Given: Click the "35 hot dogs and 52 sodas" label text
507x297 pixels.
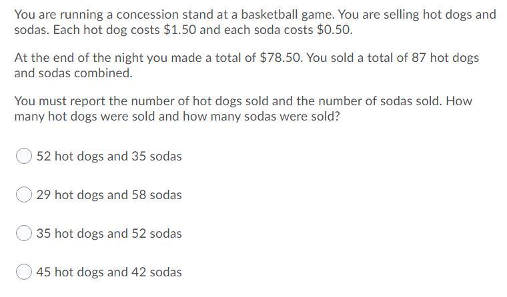Looking at the screenshot, I should point(109,233).
